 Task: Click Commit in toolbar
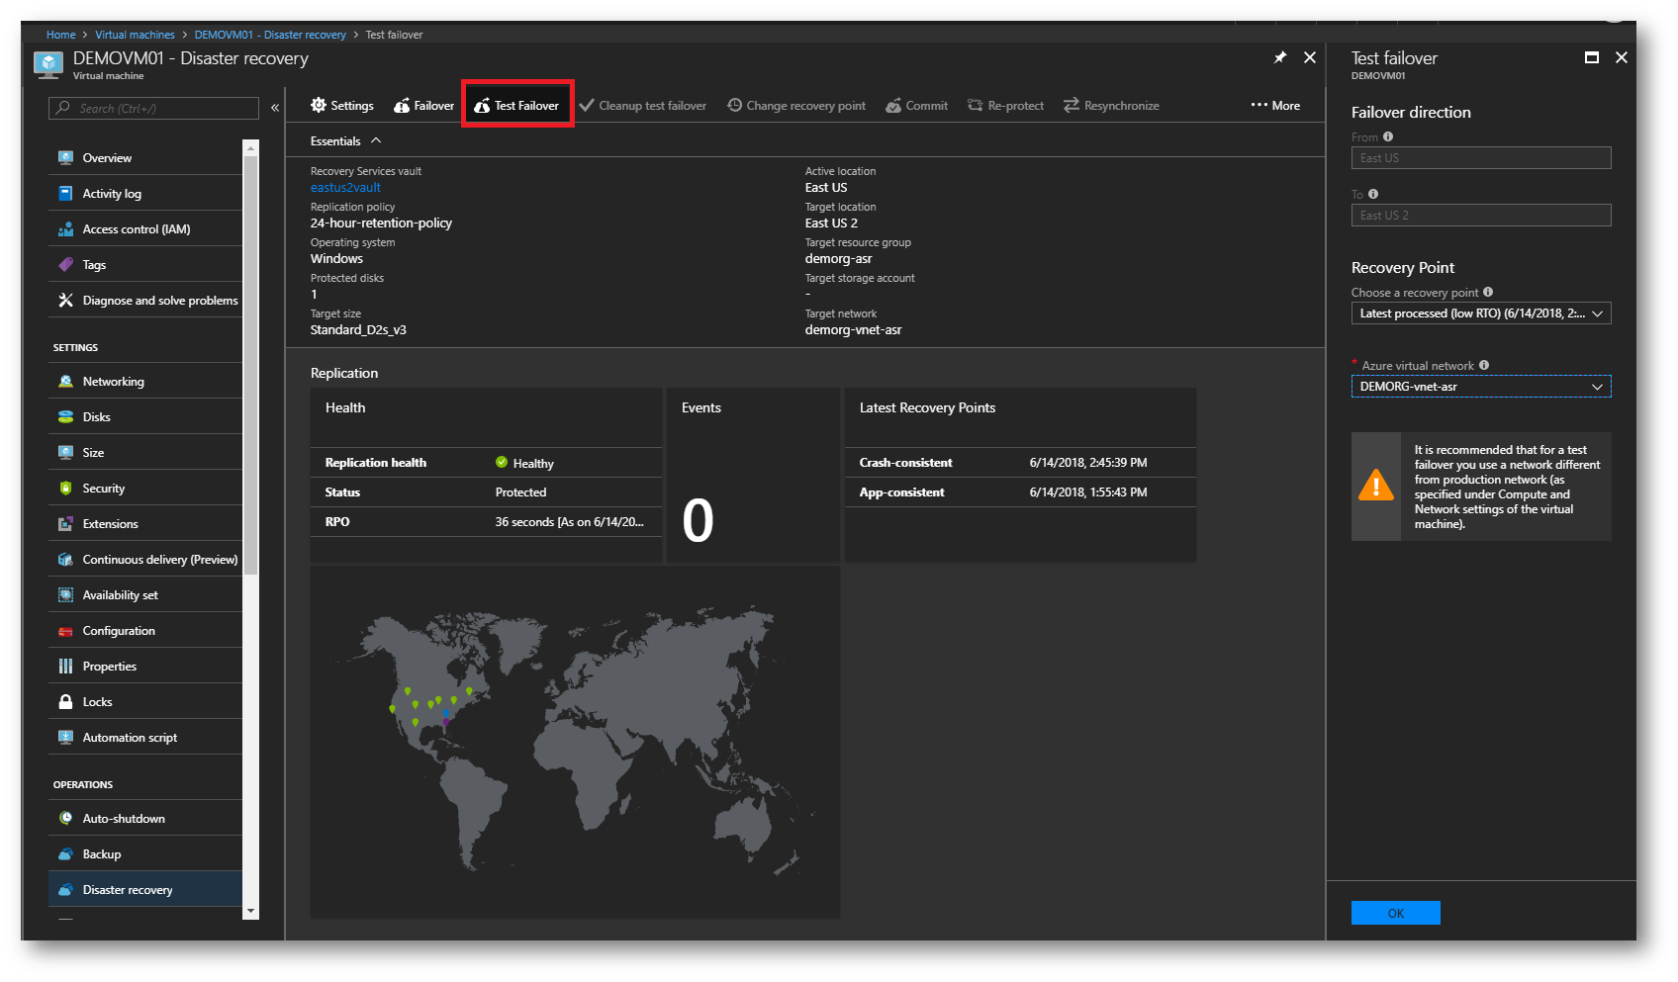point(917,105)
